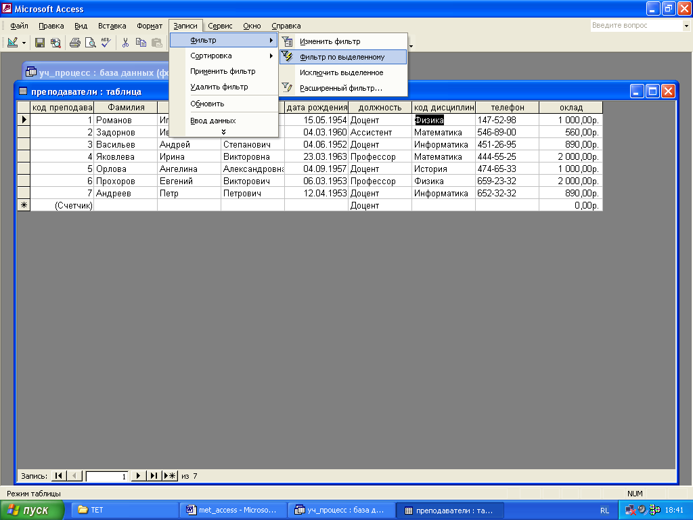Expand the 'Сортировка' submenu
Image resolution: width=693 pixels, height=520 pixels.
pos(223,56)
